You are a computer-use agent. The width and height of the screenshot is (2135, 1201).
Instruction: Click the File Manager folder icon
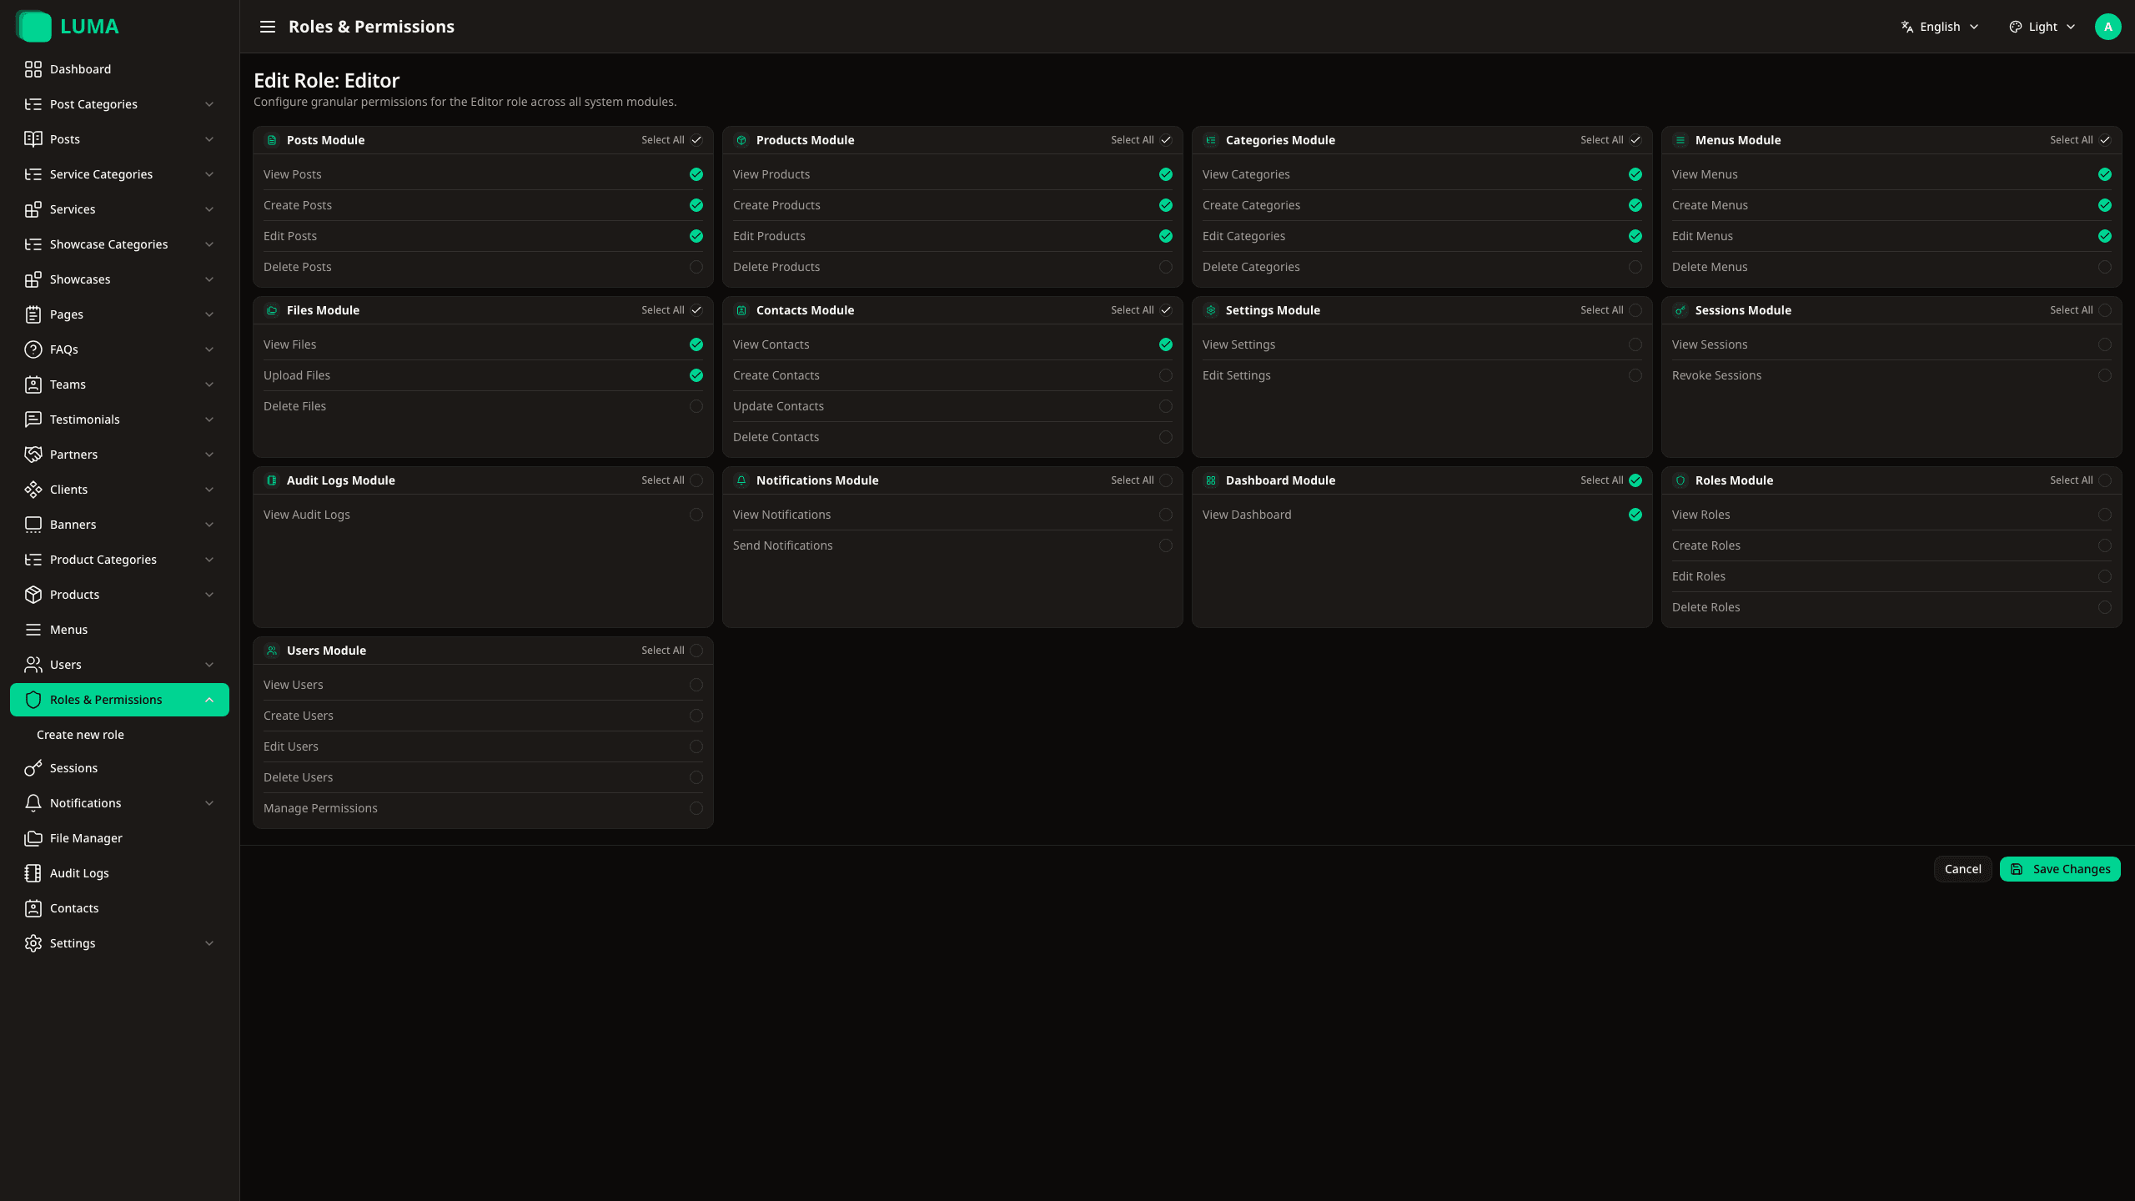(x=33, y=838)
